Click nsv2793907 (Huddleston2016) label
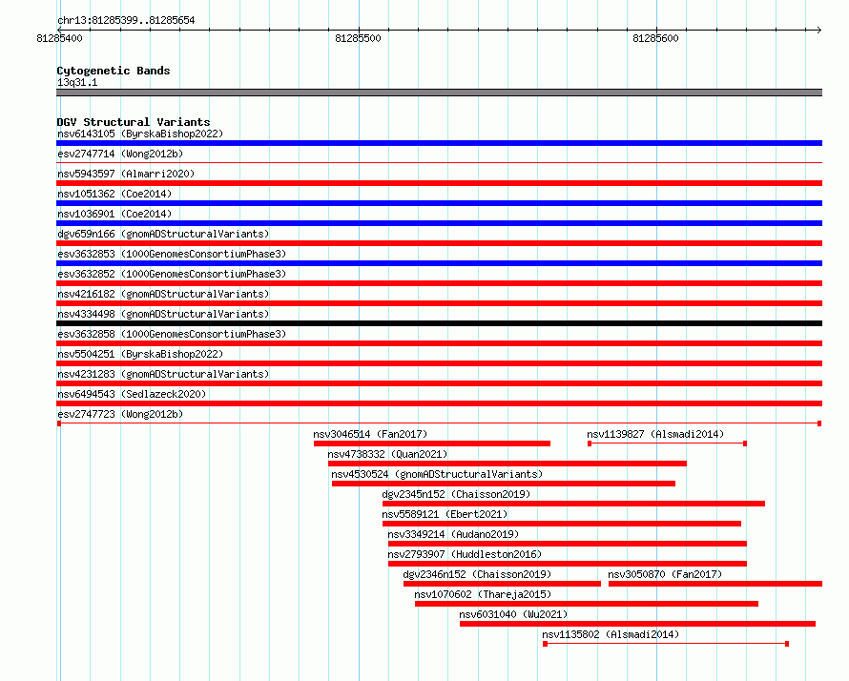This screenshot has width=849, height=681. point(465,554)
